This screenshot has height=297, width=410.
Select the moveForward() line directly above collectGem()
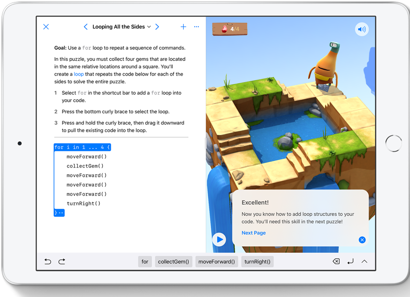tap(86, 156)
